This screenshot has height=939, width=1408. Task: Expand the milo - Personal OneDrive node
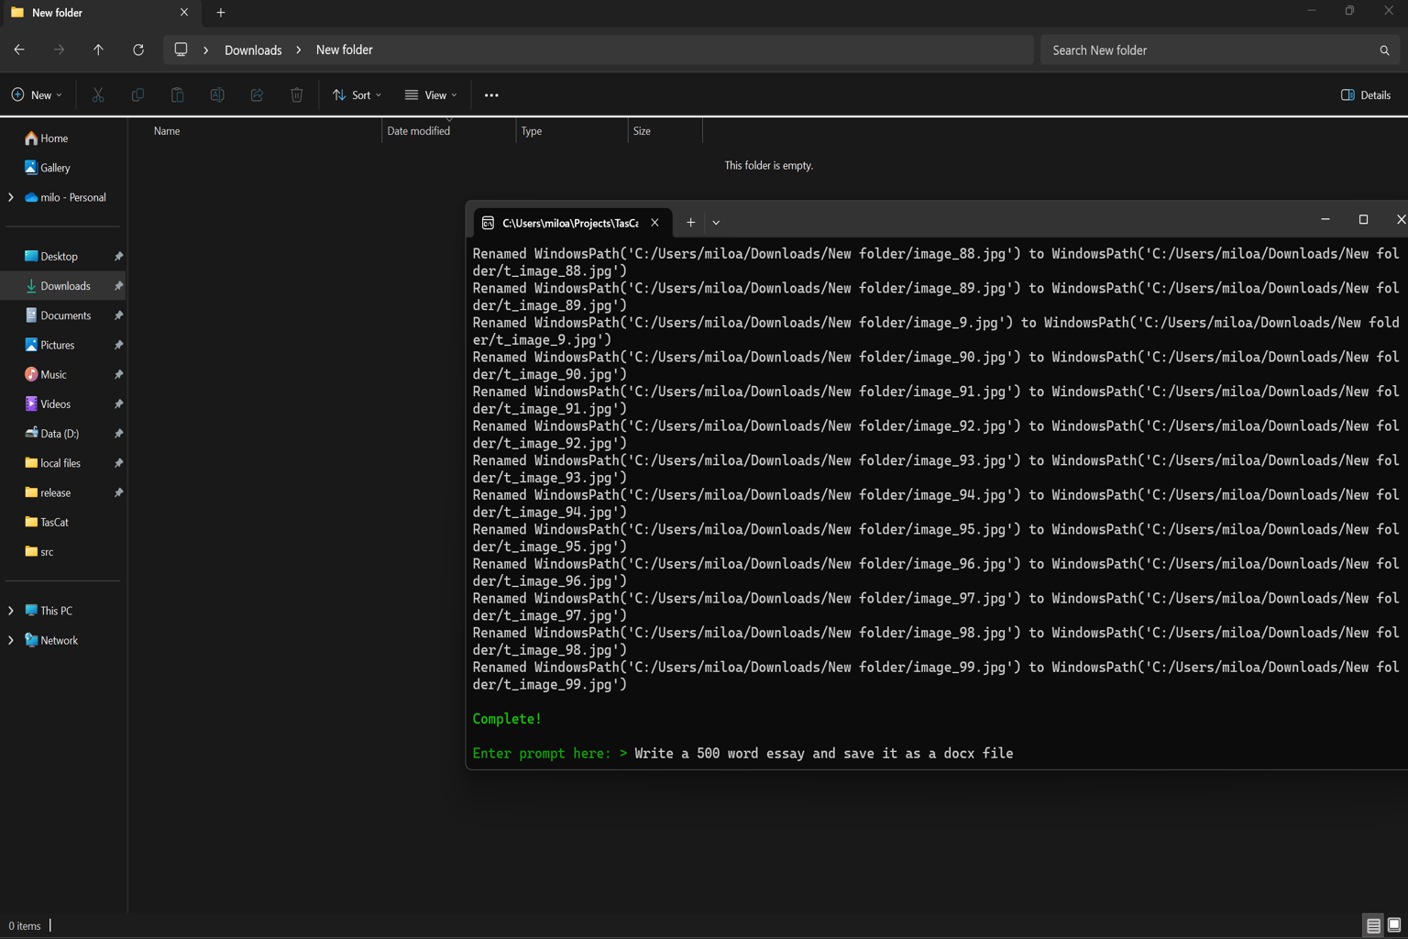(11, 197)
